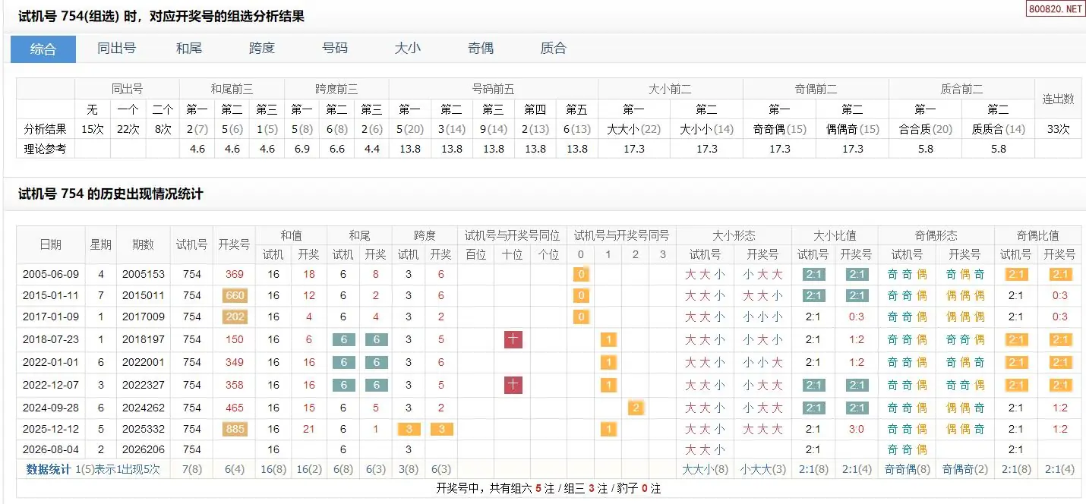1086x504 pixels.
Task: Click the 日期 column header
Action: 51,244
